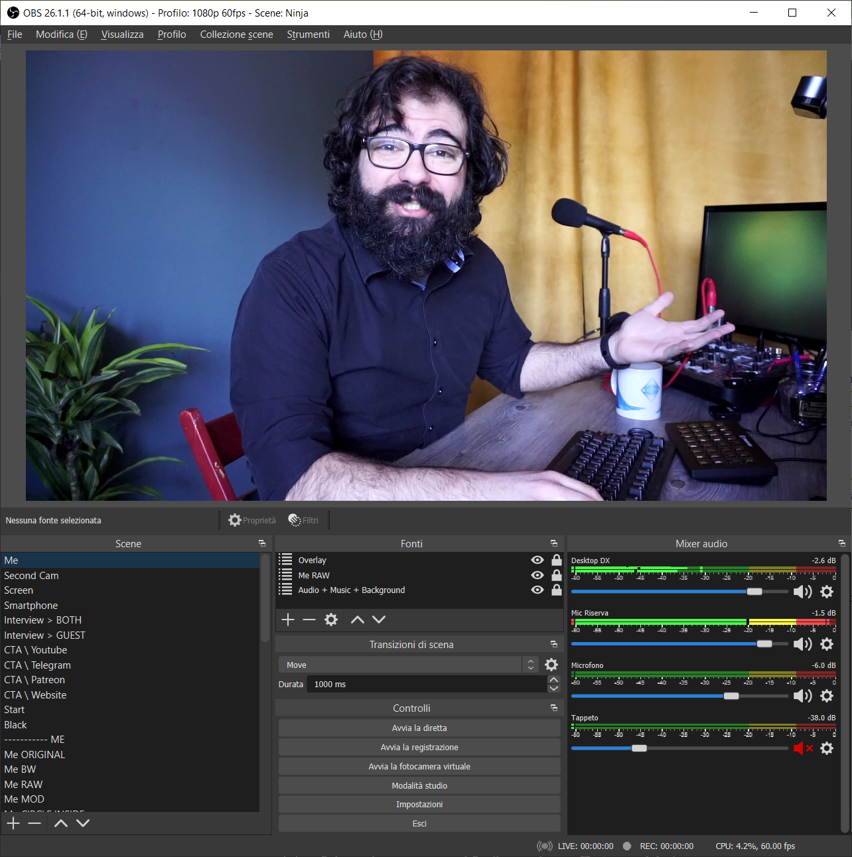This screenshot has height=857, width=852.
Task: Start Avvia la fotocamera virtuale
Action: coord(419,766)
